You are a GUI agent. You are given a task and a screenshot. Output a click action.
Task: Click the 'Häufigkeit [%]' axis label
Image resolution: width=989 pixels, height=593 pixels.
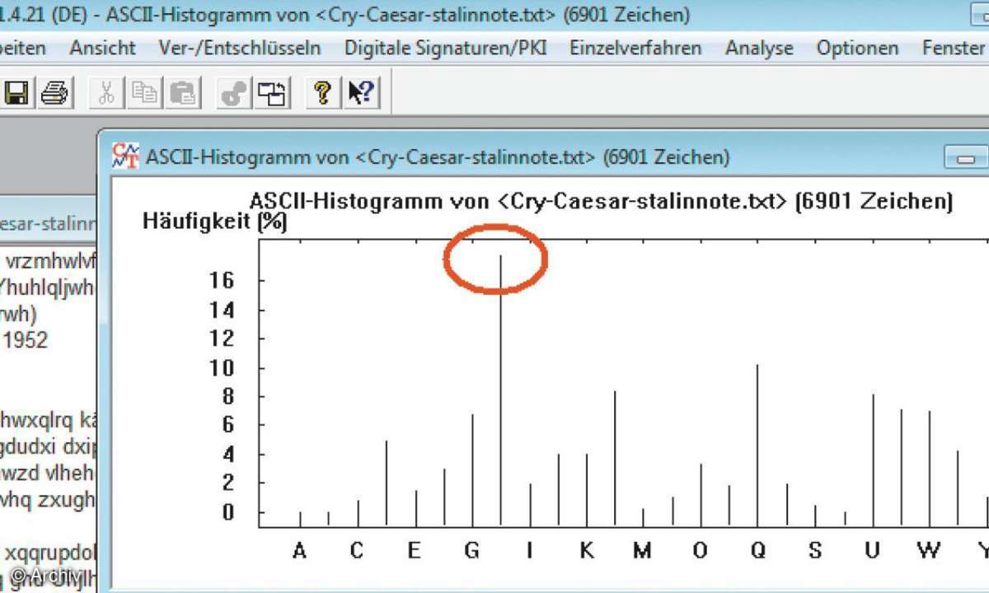point(214,221)
